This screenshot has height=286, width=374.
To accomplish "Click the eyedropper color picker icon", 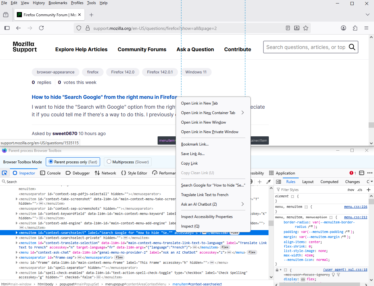I will (269, 182).
